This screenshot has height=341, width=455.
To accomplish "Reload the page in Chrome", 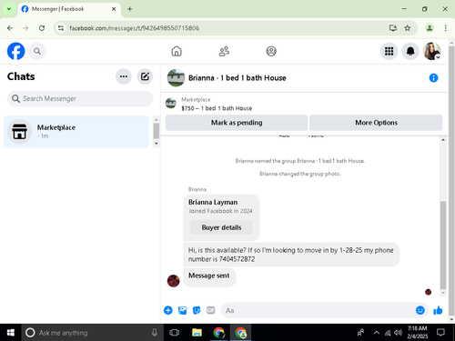I will click(42, 28).
